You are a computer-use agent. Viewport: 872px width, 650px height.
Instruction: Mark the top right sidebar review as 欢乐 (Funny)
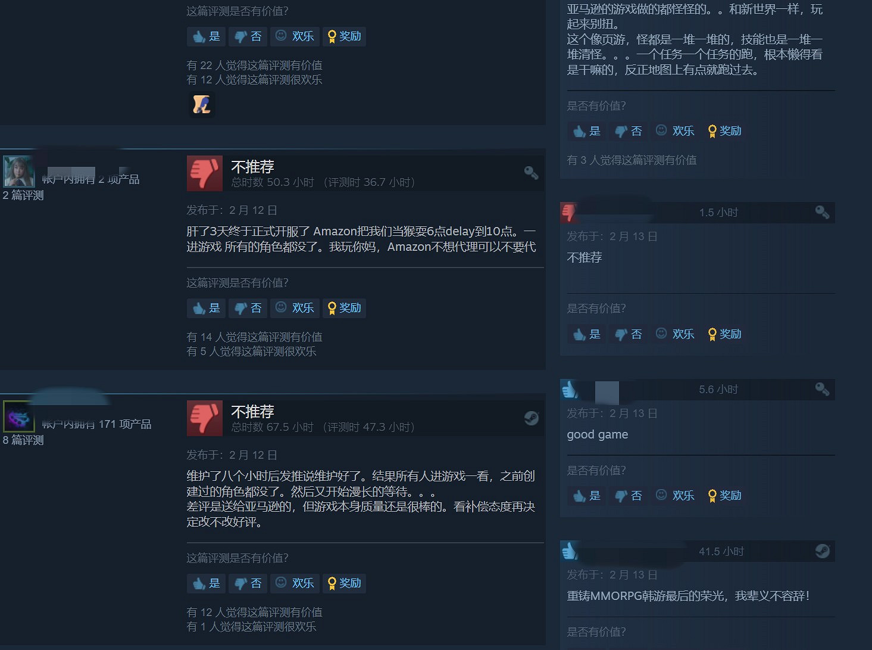675,131
